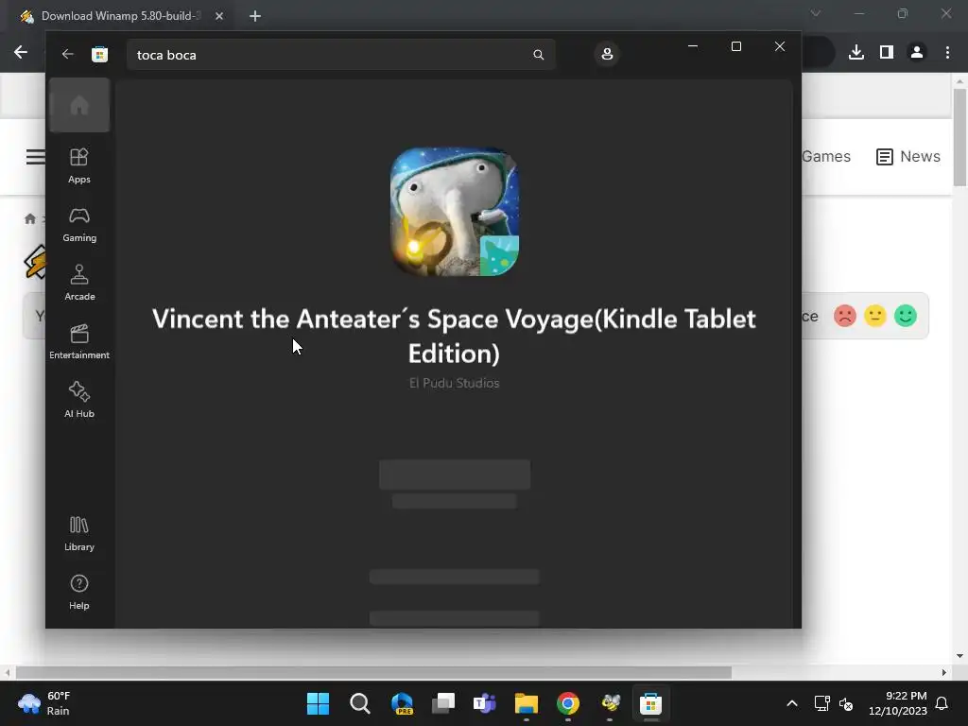Click the muted volume icon in tray
The image size is (968, 726).
(x=846, y=703)
